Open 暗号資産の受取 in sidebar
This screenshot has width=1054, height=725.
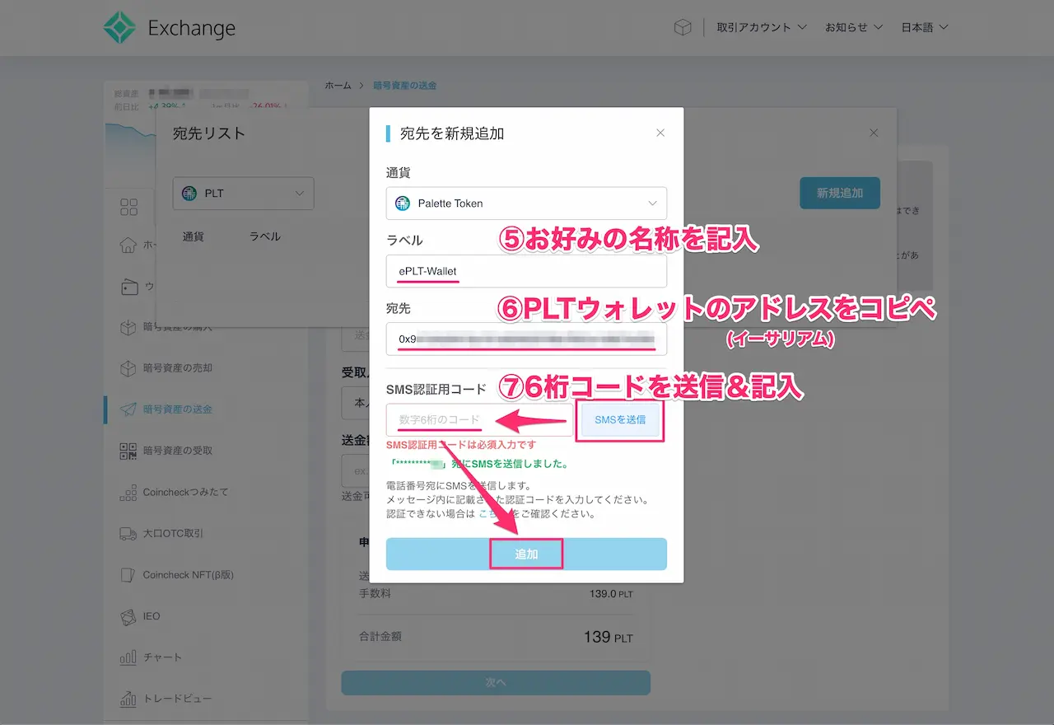(178, 451)
